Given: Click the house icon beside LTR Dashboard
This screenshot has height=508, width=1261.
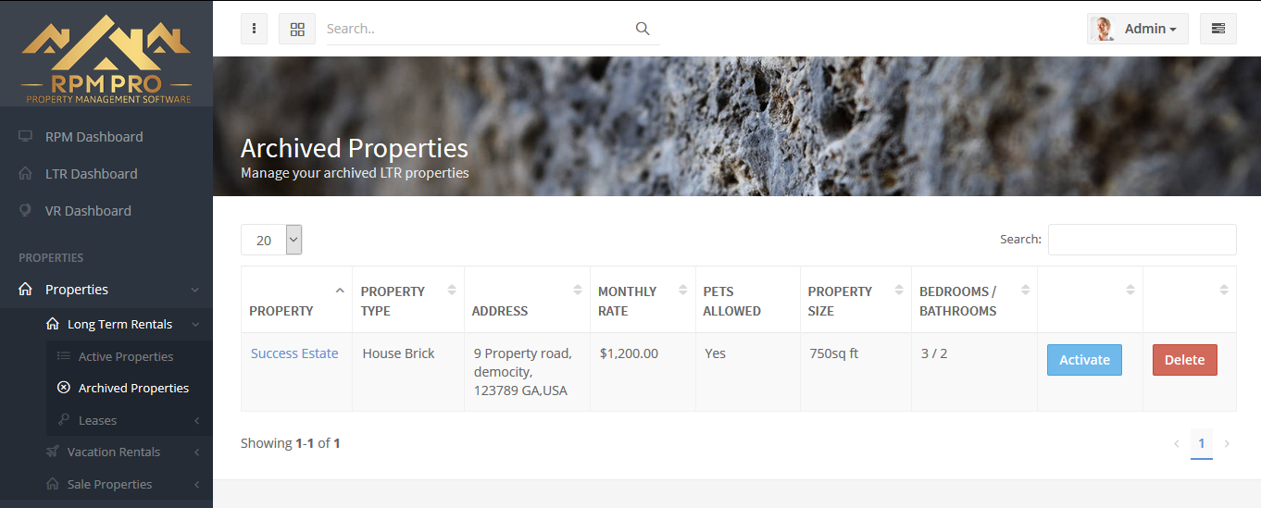Looking at the screenshot, I should pyautogui.click(x=26, y=173).
